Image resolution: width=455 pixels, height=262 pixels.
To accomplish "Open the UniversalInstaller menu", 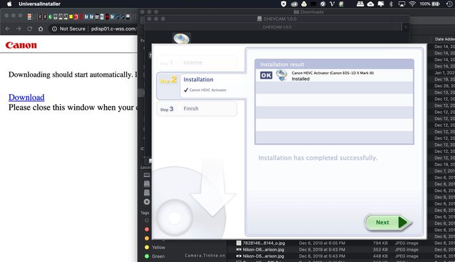I will click(40, 4).
